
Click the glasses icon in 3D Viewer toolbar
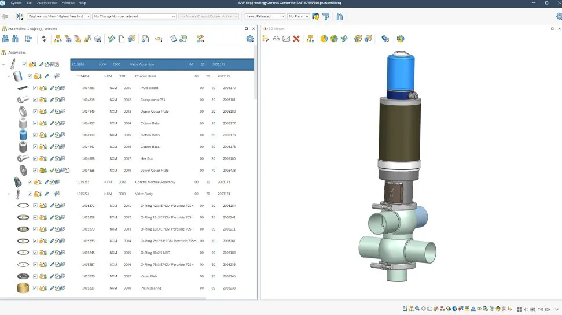tap(276, 39)
